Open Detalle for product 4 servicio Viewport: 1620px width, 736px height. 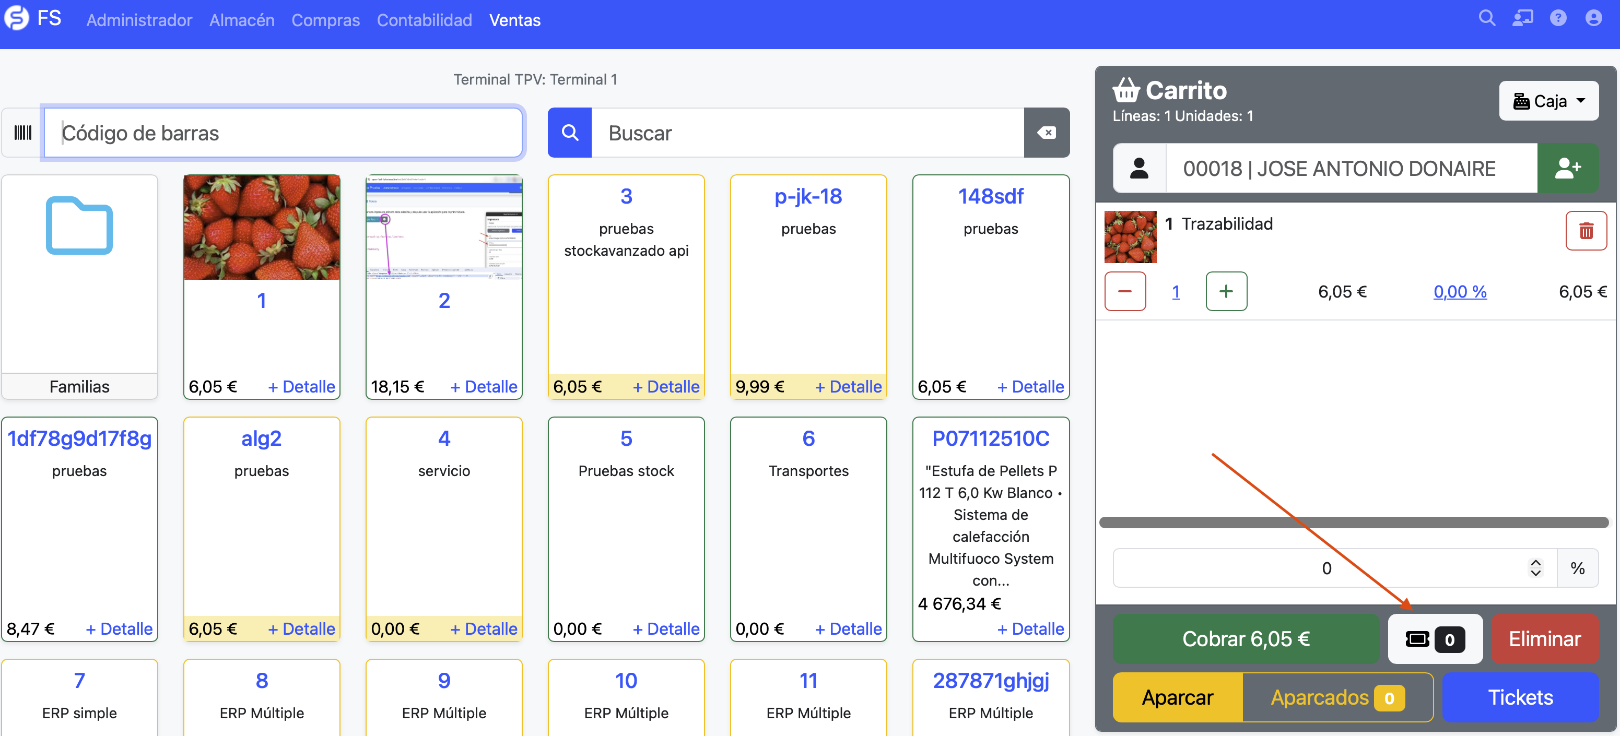[x=484, y=628]
